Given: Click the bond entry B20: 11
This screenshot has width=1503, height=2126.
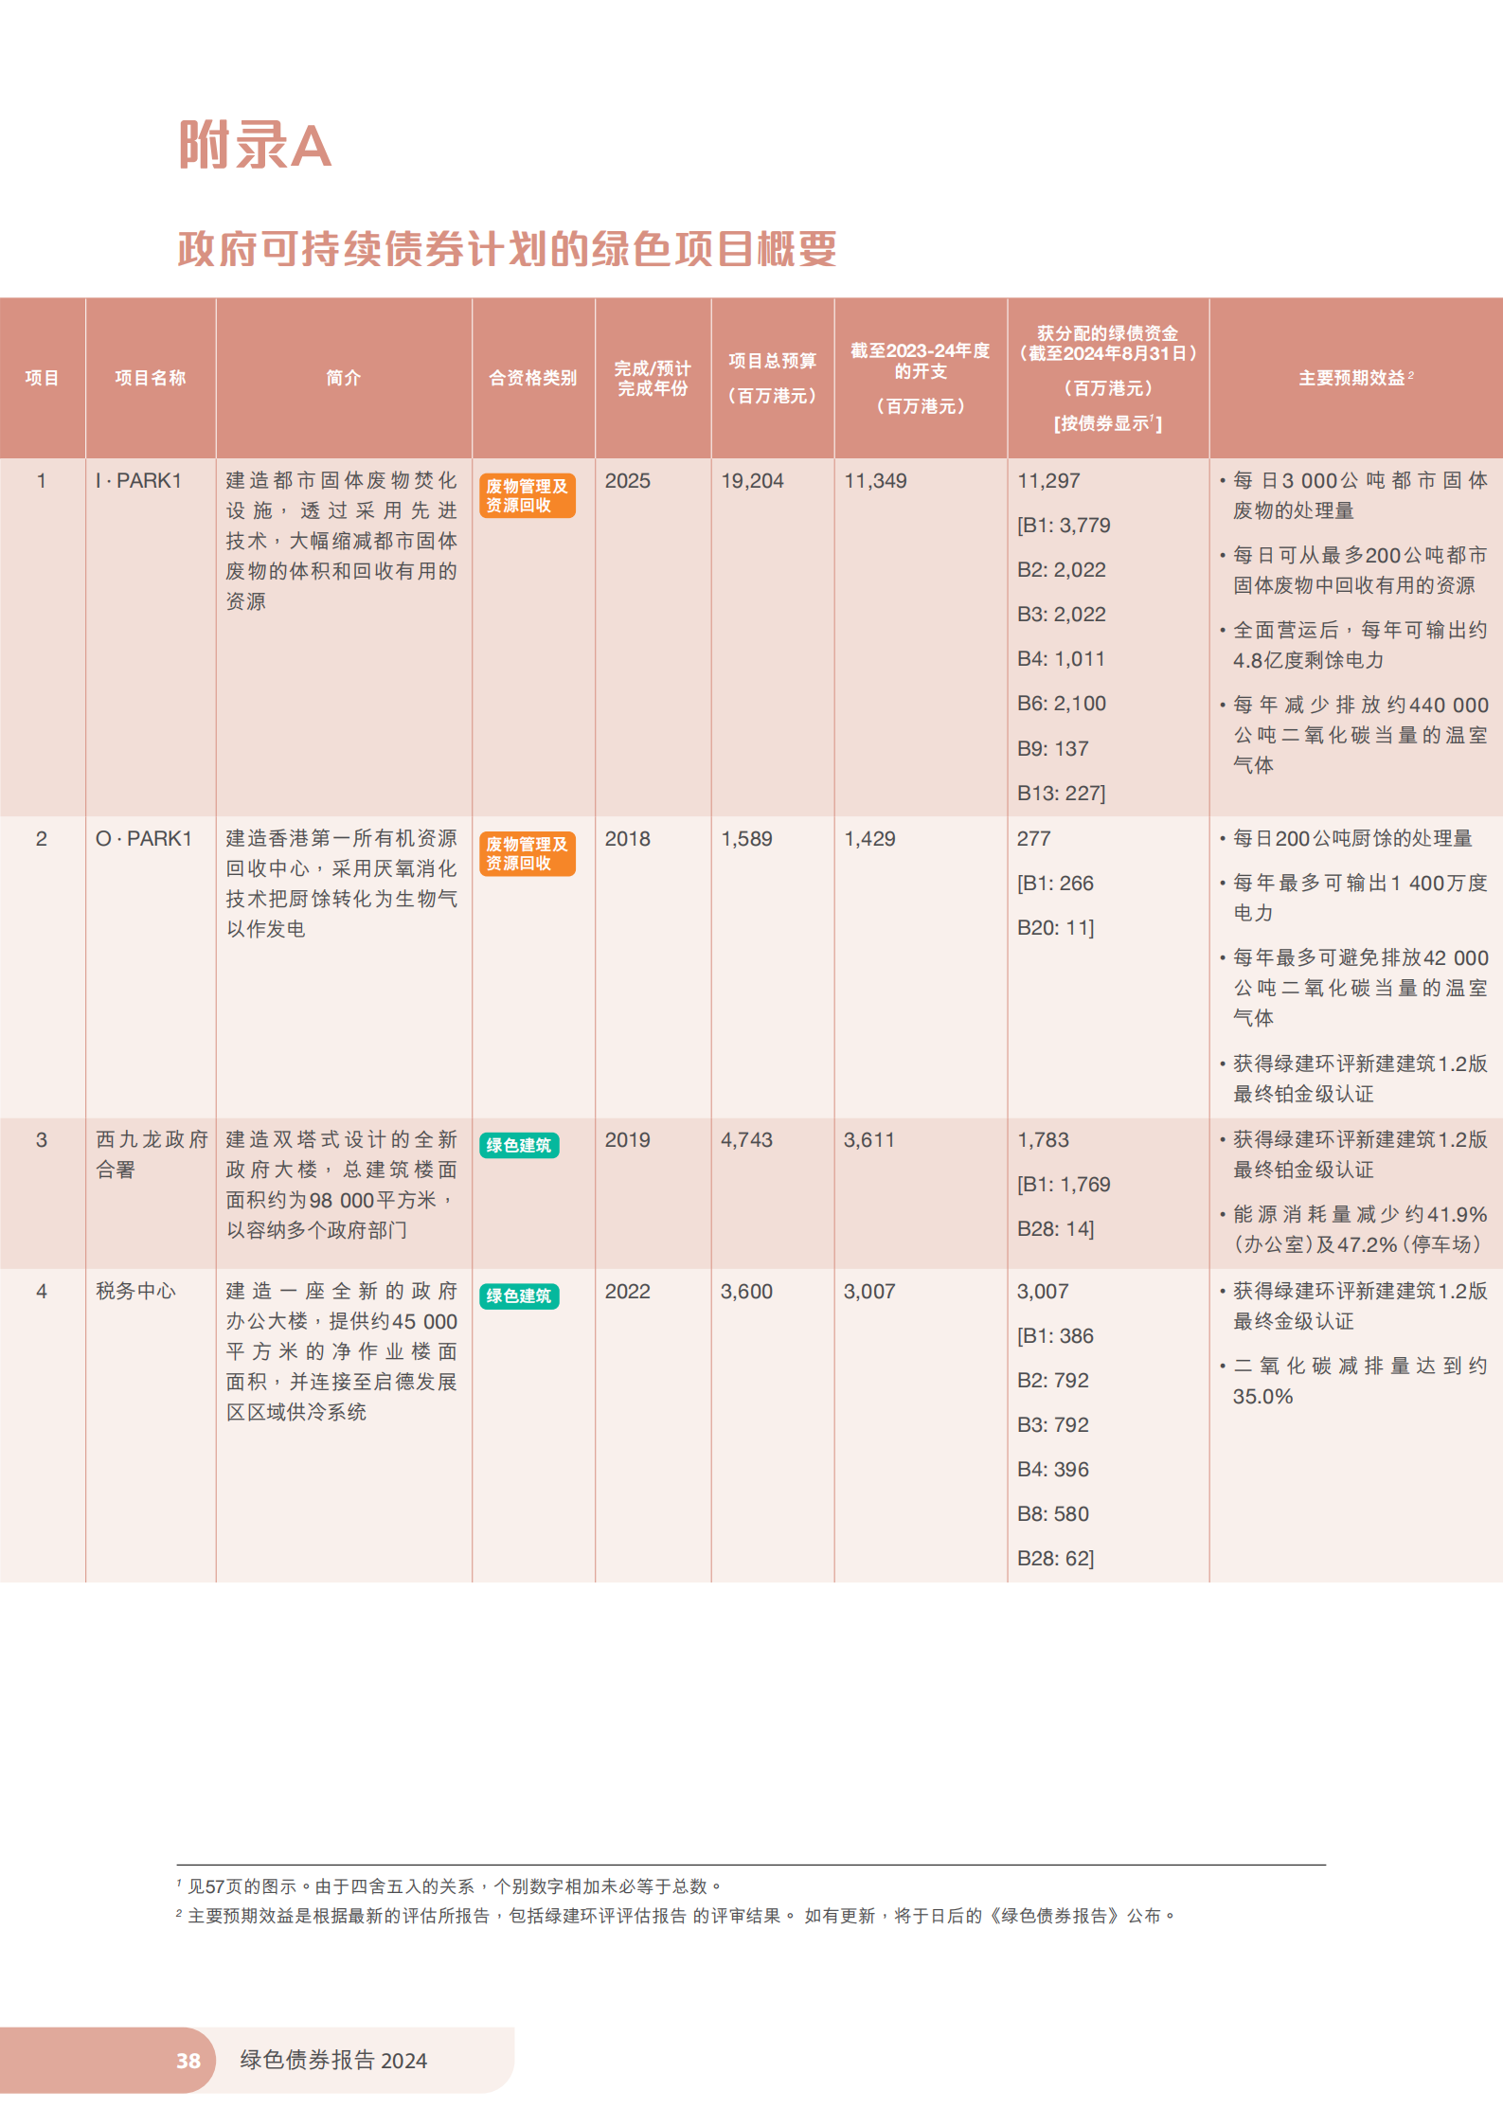Looking at the screenshot, I should [1056, 927].
